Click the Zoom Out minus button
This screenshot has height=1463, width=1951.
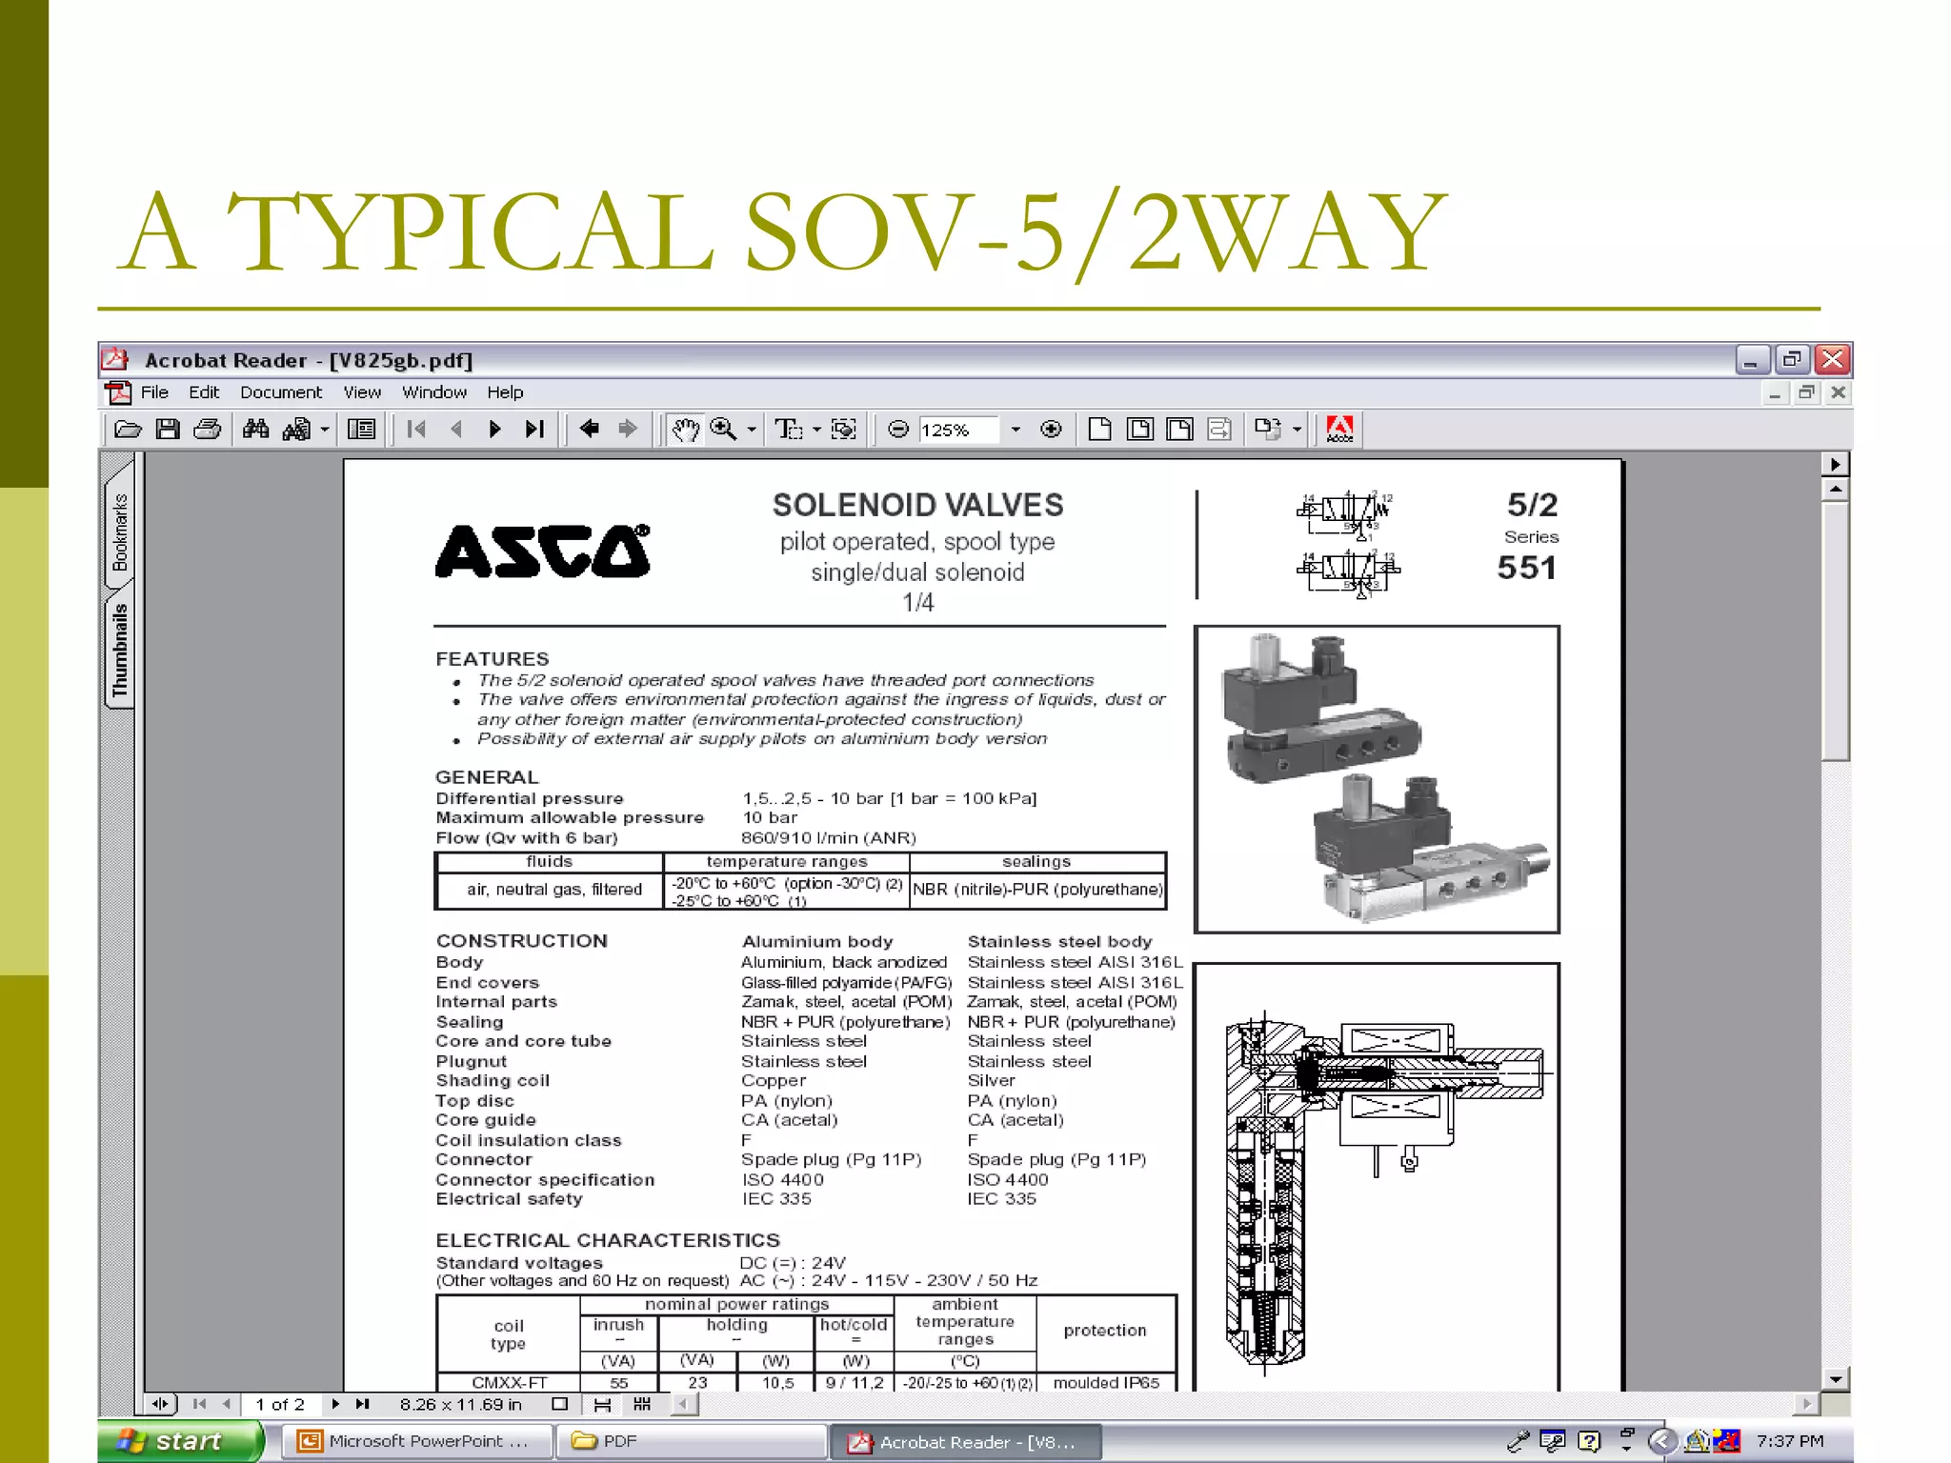point(897,430)
